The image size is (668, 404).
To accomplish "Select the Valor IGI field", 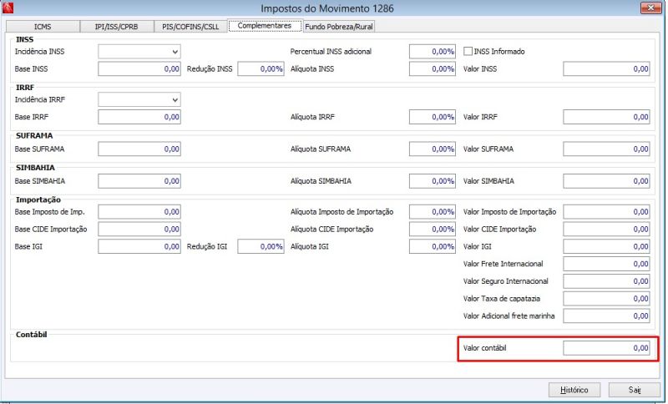I will [607, 246].
